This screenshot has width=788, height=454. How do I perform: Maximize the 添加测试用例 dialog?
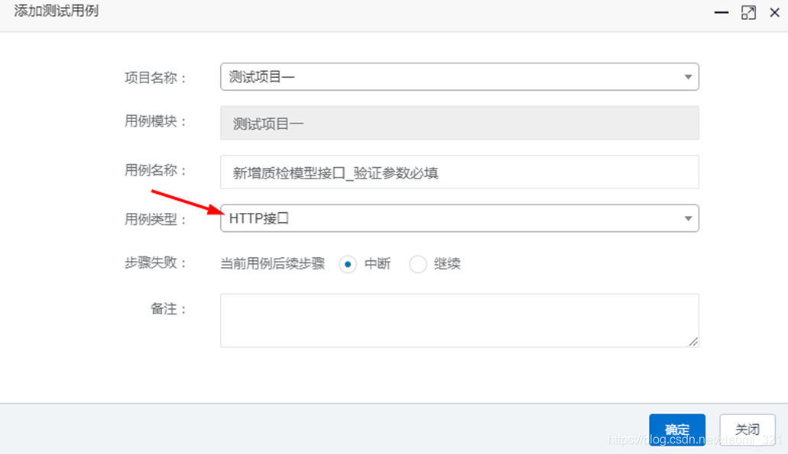(x=748, y=12)
